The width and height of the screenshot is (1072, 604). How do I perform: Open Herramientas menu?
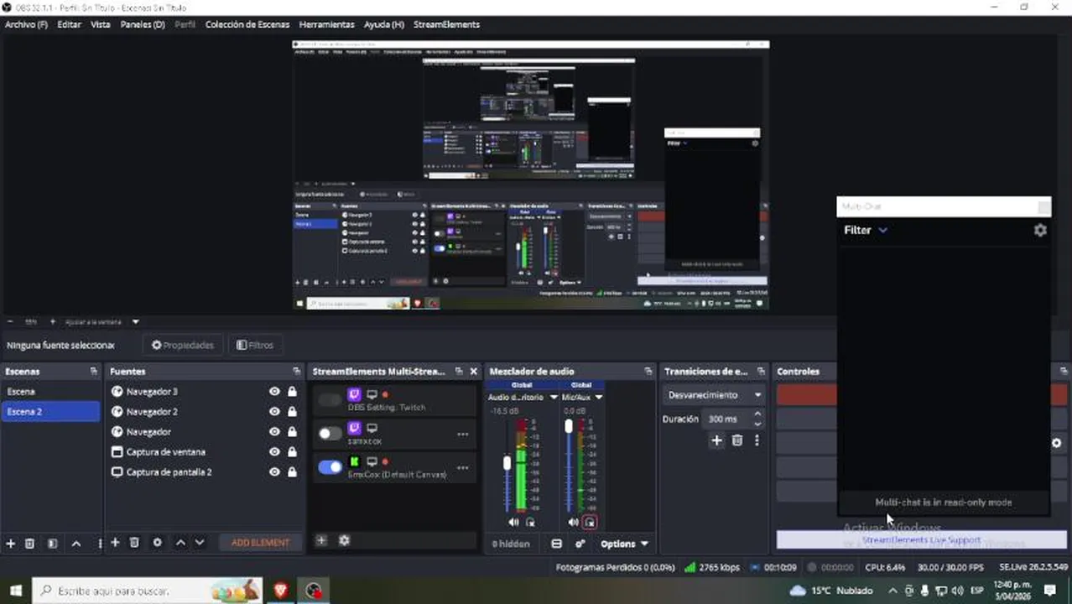tap(326, 24)
